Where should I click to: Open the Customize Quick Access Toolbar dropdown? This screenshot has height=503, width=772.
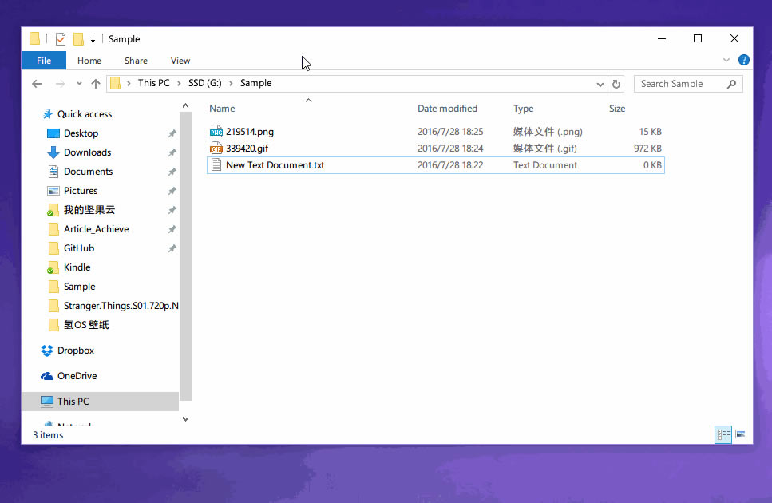tap(92, 38)
